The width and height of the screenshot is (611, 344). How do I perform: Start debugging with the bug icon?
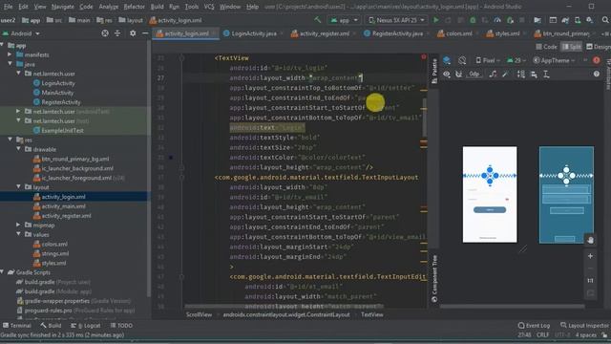click(473, 20)
